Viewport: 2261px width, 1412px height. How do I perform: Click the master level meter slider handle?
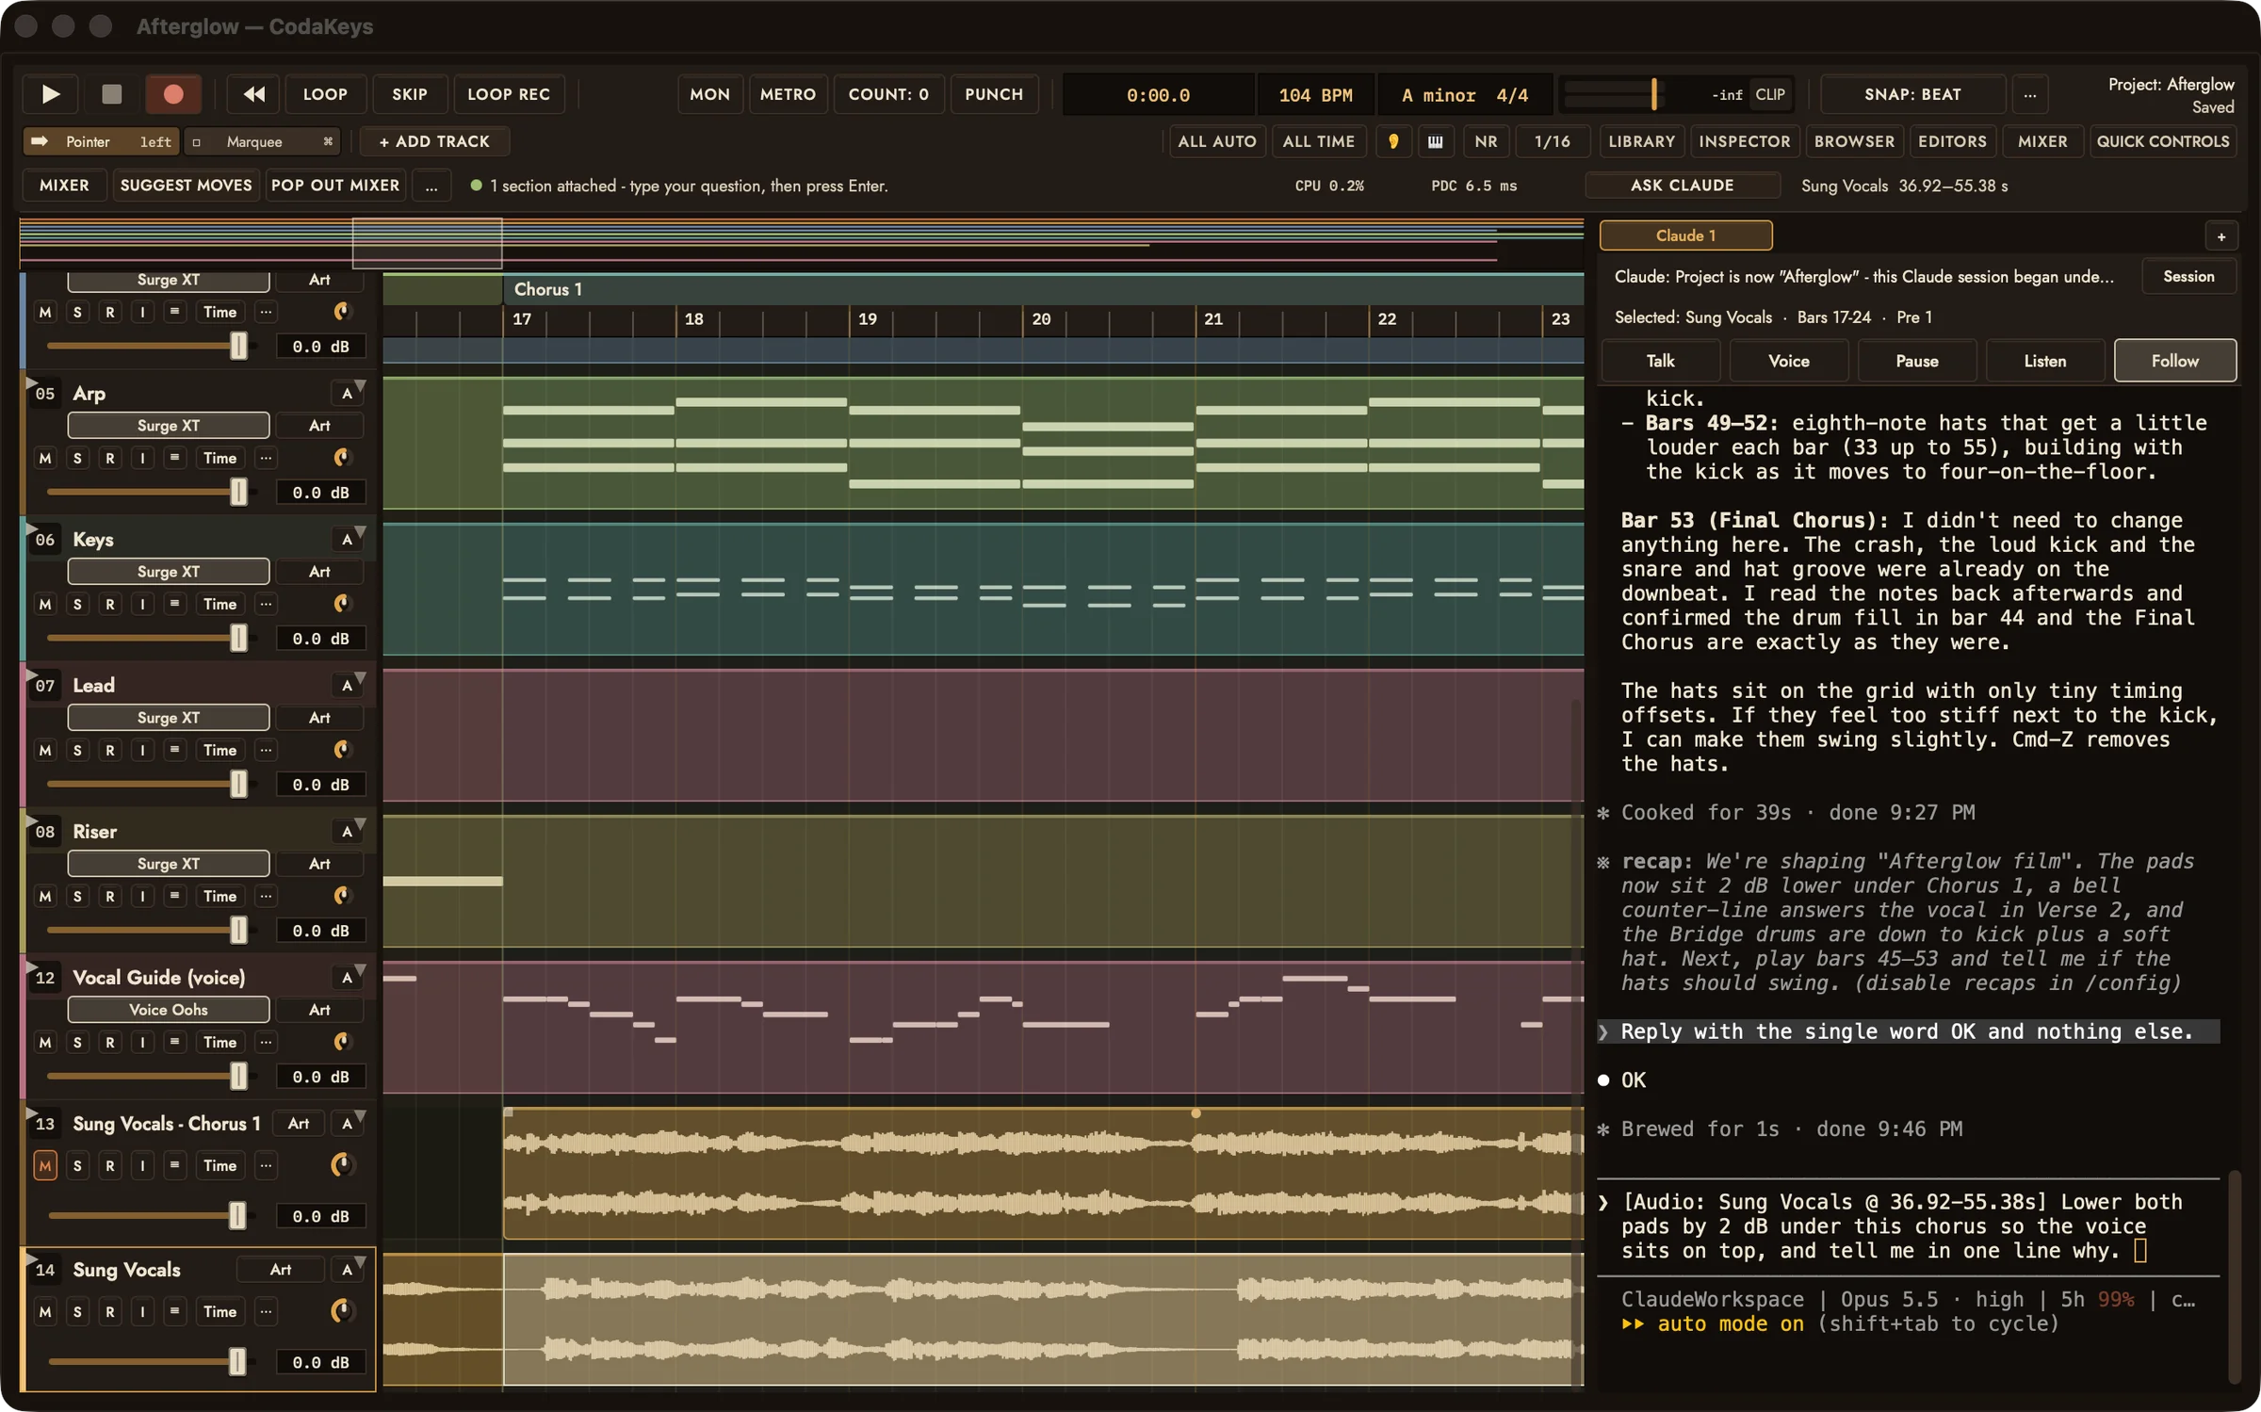(x=1653, y=94)
